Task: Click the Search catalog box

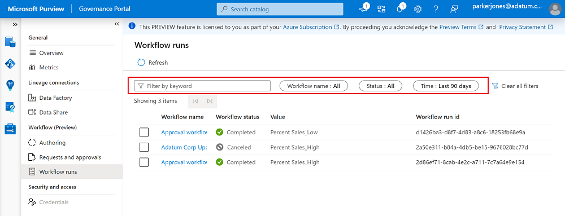Action: click(280, 10)
